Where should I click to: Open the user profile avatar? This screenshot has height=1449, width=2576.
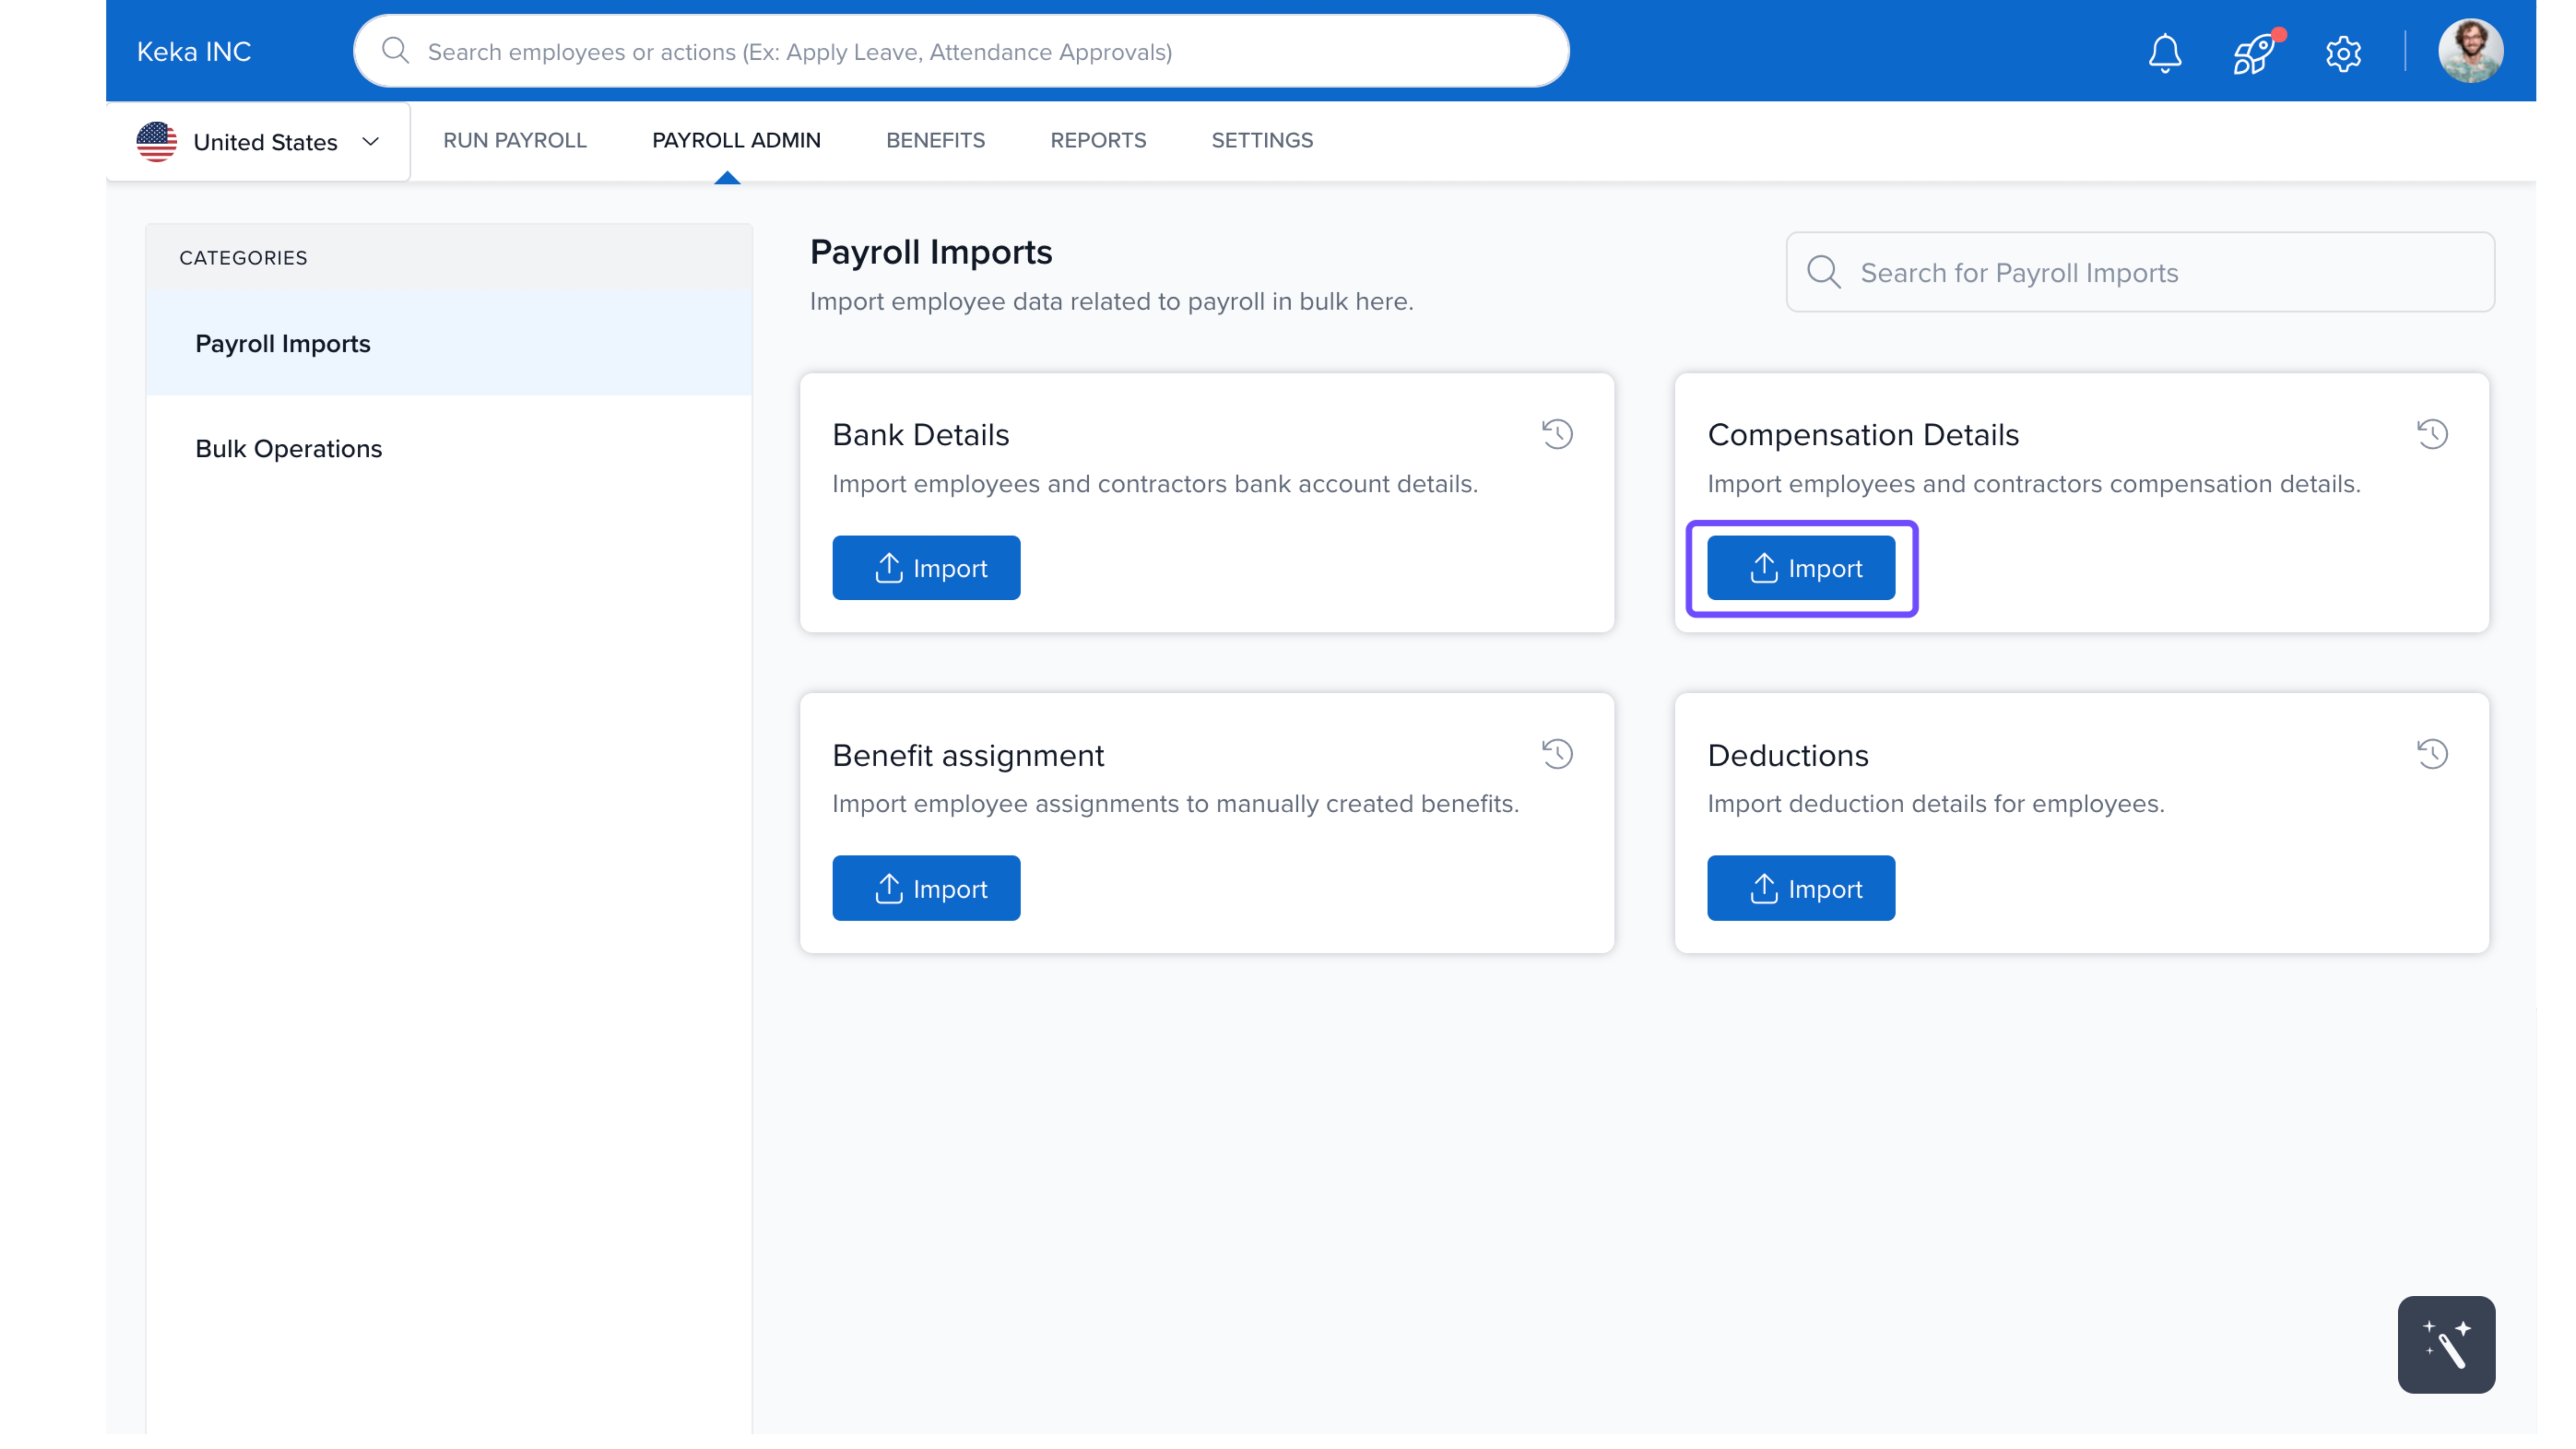point(2470,51)
